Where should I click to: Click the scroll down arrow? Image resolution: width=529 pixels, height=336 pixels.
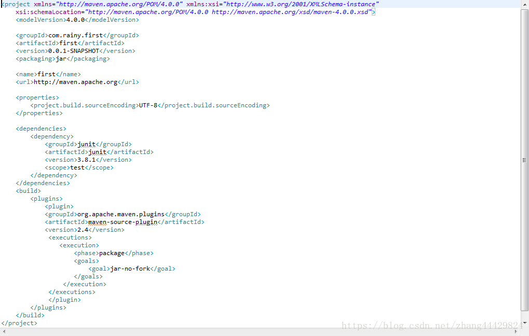pos(524,323)
